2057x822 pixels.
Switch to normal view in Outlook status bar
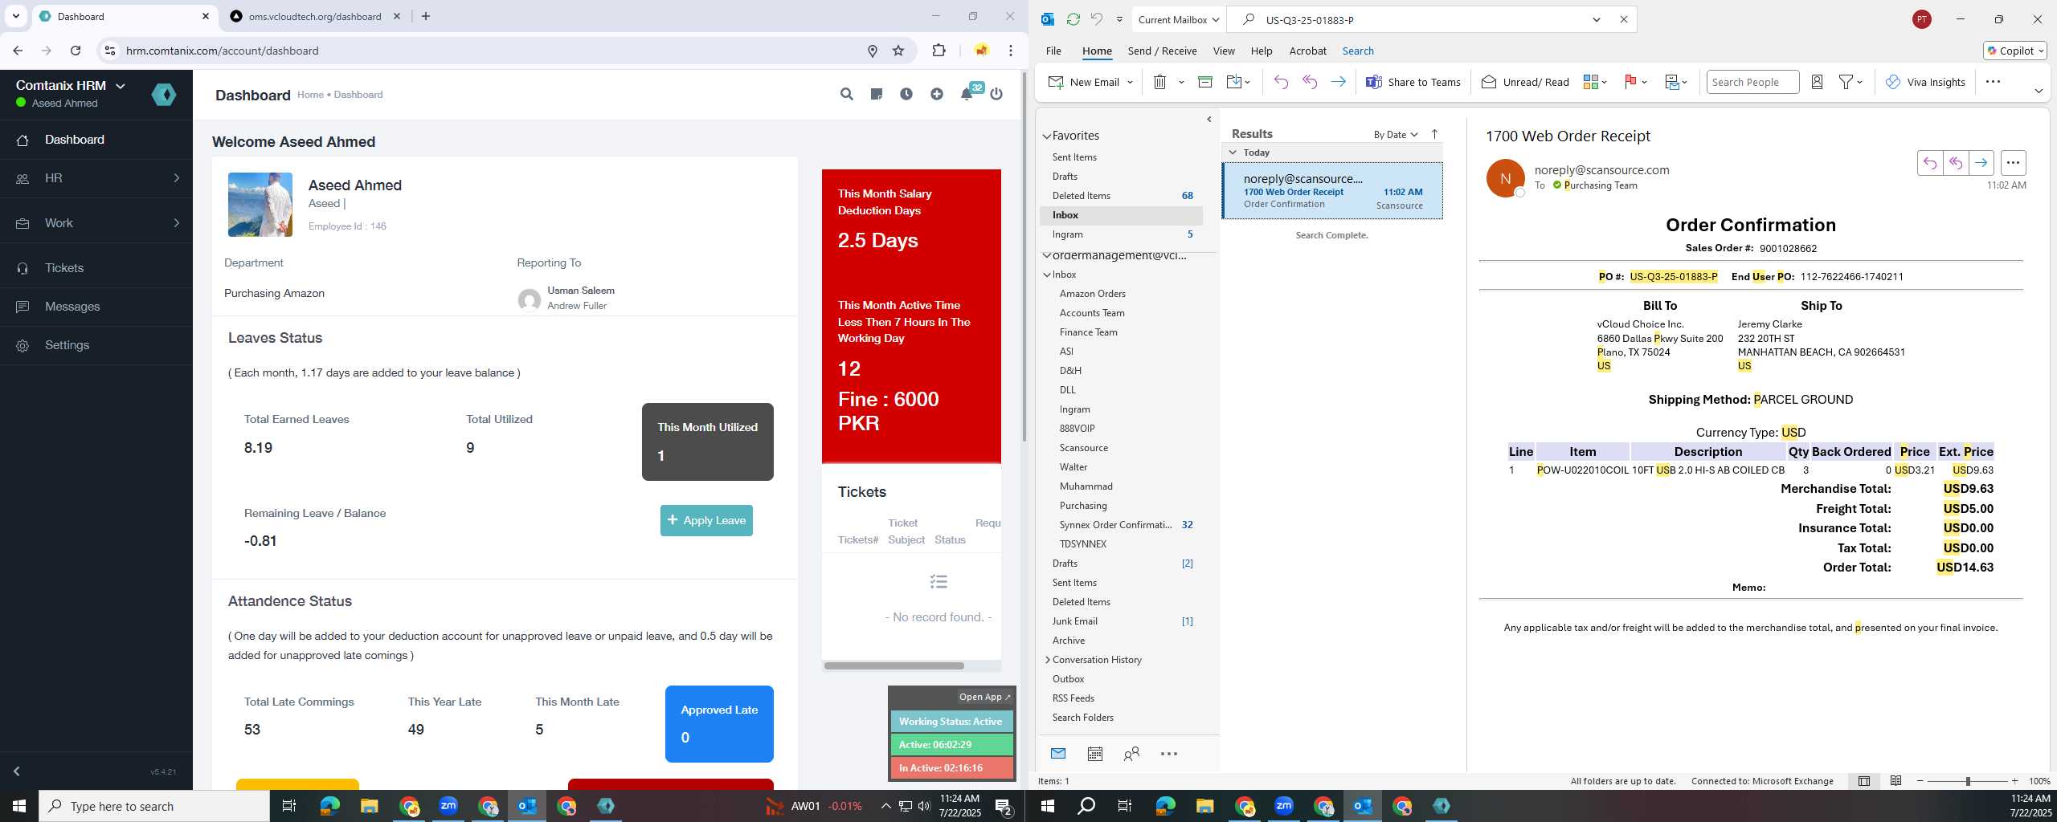click(x=1863, y=781)
